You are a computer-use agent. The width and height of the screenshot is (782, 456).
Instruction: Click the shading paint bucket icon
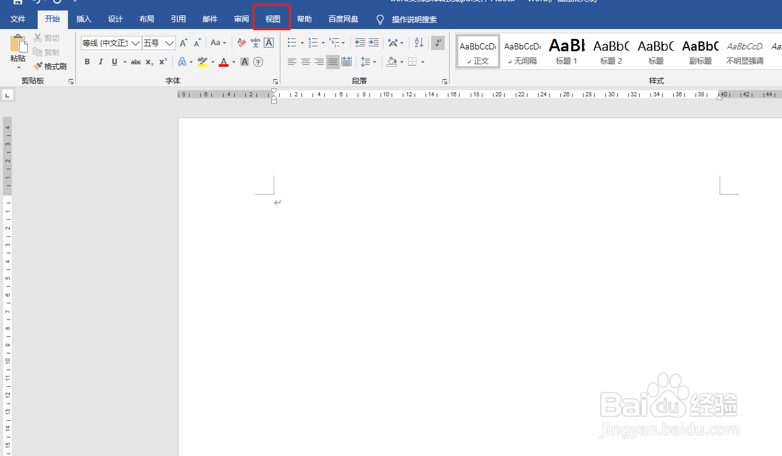(x=392, y=62)
